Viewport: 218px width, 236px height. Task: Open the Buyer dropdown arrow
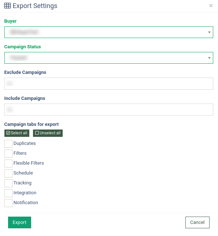point(209,32)
